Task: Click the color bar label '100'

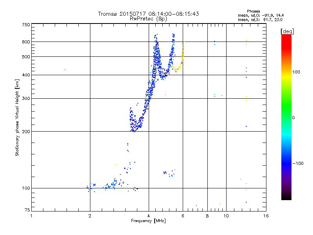Action: click(x=296, y=72)
